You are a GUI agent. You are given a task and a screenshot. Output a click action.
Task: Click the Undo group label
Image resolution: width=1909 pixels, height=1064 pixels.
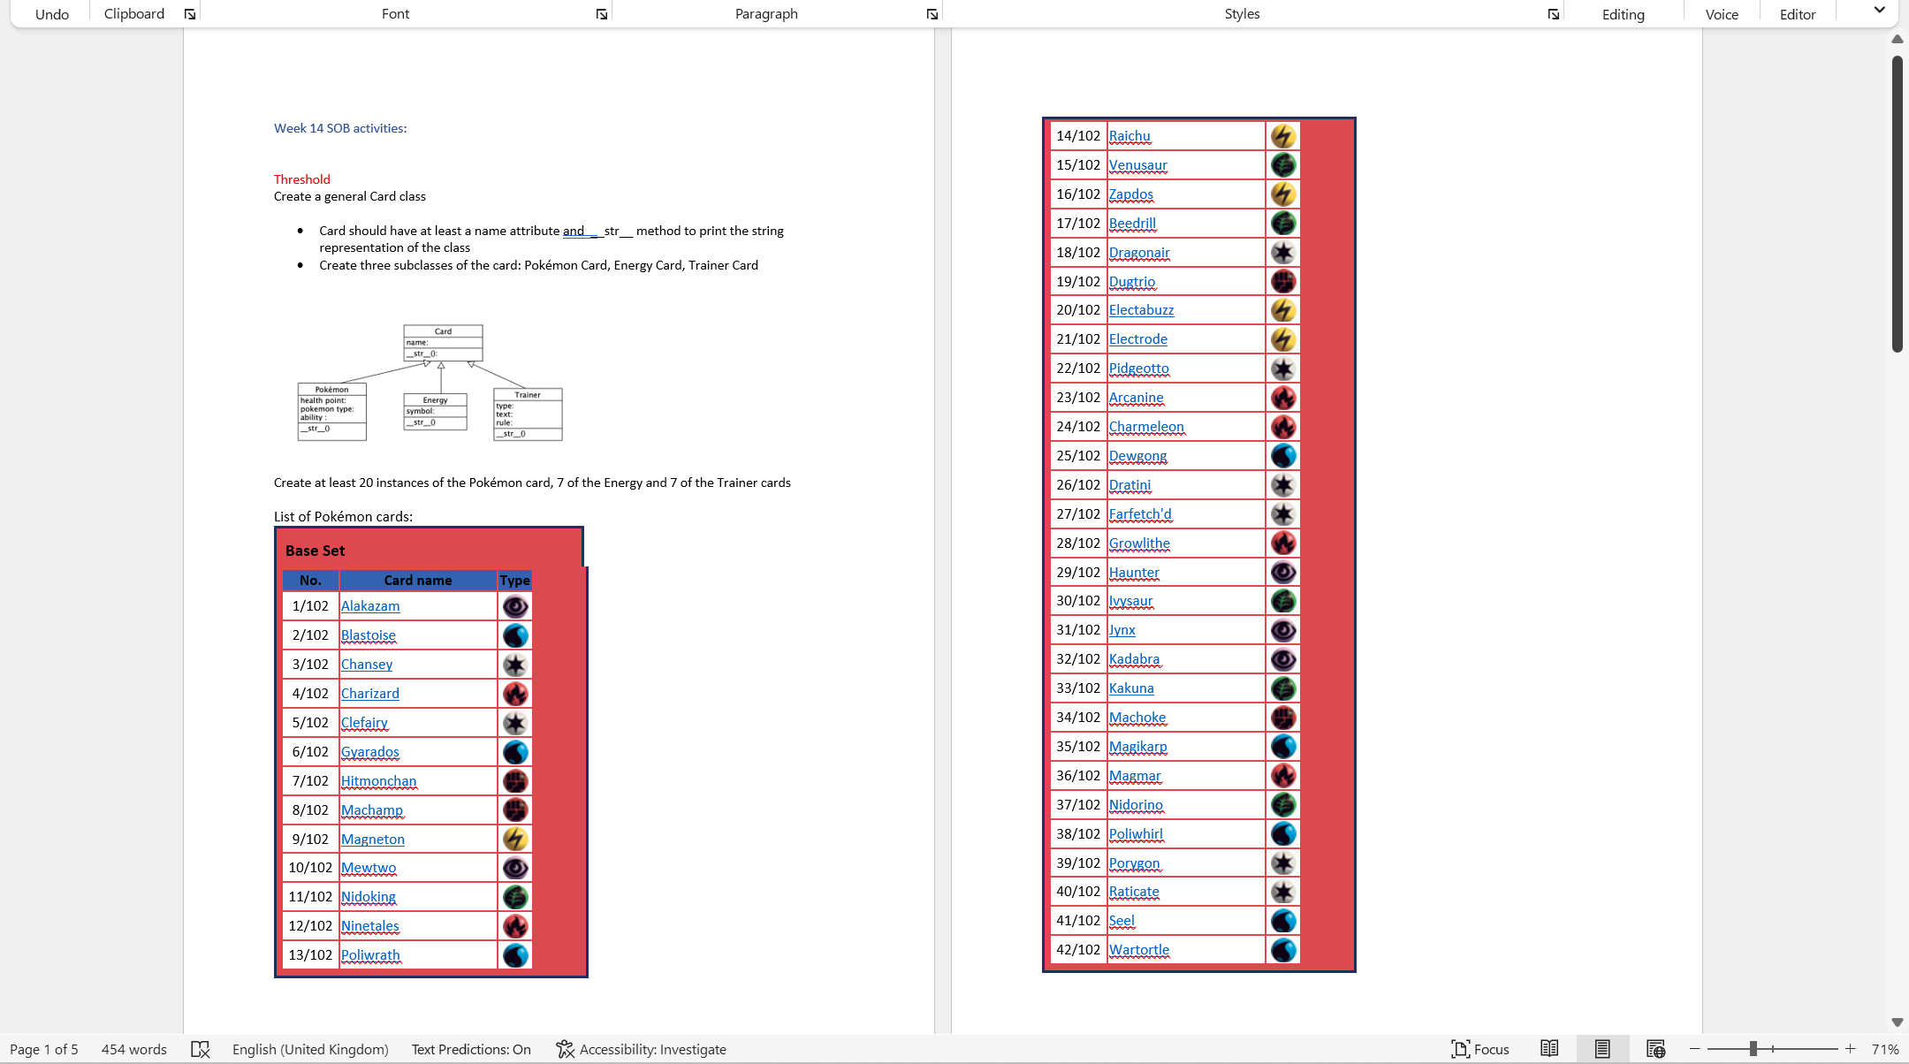(x=52, y=14)
